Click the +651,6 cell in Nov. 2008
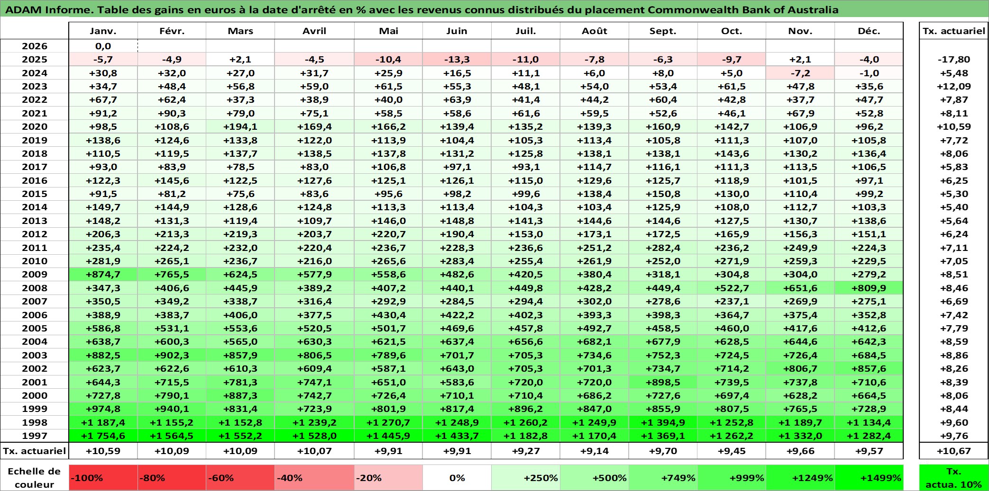989x491 pixels. (800, 288)
